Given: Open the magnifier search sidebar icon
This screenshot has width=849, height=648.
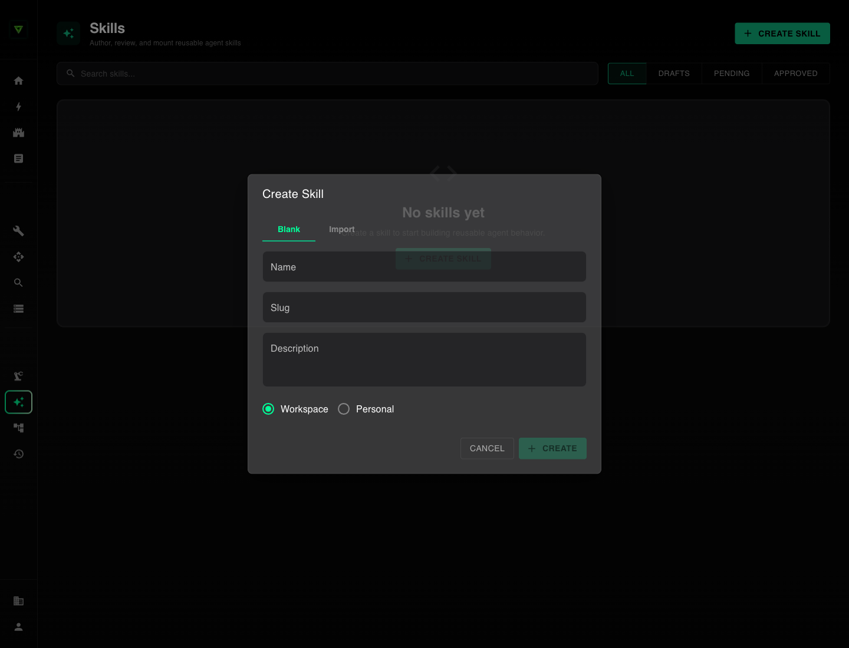Looking at the screenshot, I should [x=18, y=283].
